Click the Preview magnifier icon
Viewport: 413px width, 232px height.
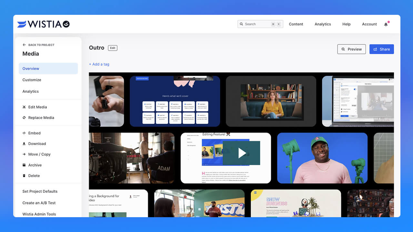coord(343,49)
